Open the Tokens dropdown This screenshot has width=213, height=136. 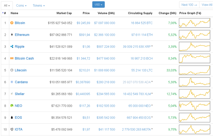tap(39, 6)
